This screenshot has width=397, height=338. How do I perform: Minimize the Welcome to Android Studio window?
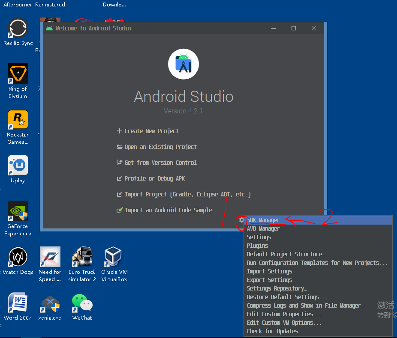click(274, 28)
